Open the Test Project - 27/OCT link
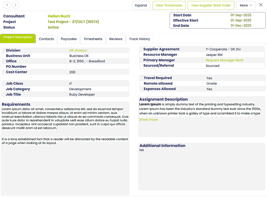267x198 pixels. (x=73, y=22)
